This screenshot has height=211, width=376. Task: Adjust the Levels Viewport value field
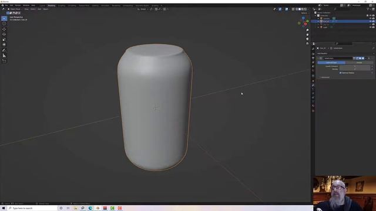coord(355,66)
